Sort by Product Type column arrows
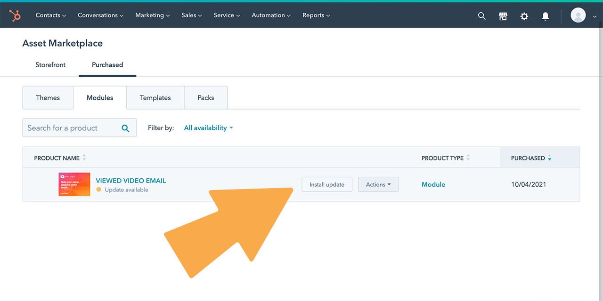The image size is (603, 301). click(x=468, y=158)
